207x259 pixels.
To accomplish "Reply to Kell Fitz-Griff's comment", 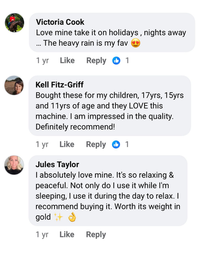I will [x=96, y=145].
